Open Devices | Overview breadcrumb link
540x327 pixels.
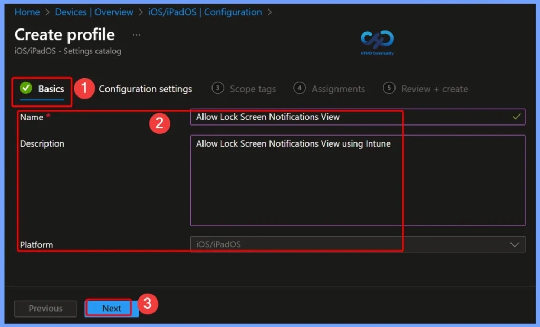94,12
